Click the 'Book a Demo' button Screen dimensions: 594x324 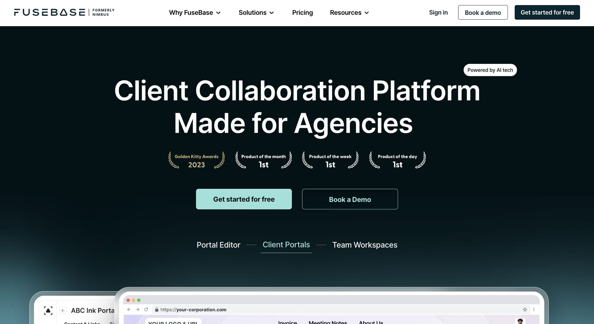350,199
